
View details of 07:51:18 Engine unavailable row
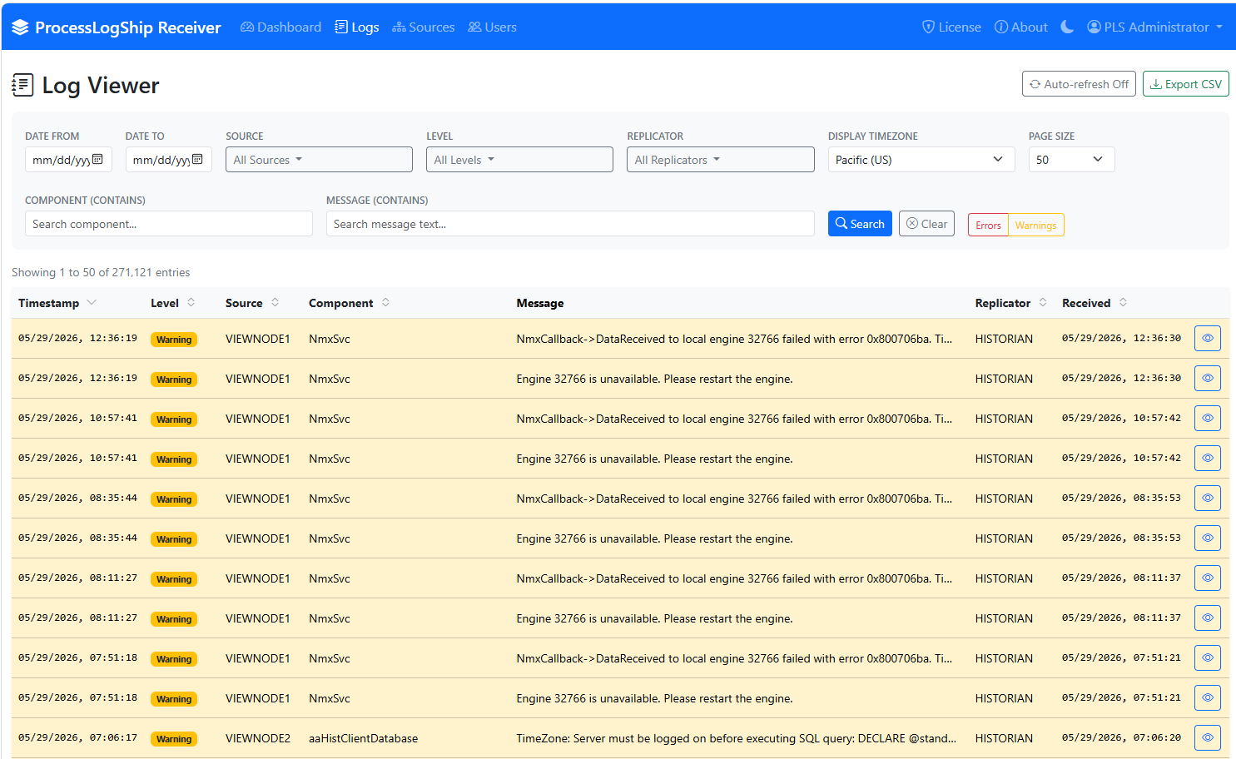tap(1207, 698)
